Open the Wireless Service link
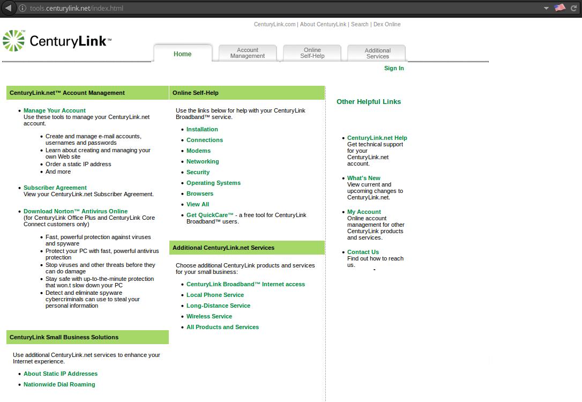 [x=210, y=317]
